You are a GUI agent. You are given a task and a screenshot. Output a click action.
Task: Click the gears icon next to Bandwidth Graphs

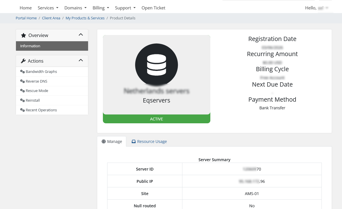[x=23, y=71]
